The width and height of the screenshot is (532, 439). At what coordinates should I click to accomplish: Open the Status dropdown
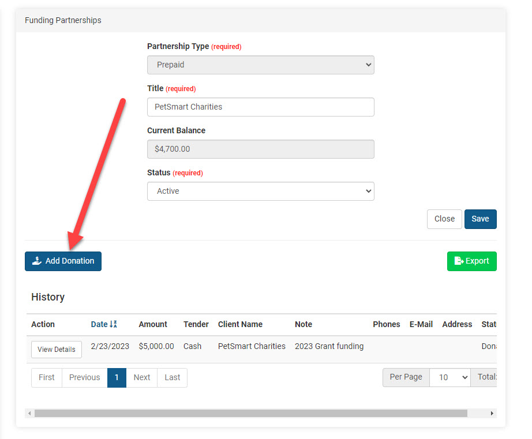pos(260,191)
